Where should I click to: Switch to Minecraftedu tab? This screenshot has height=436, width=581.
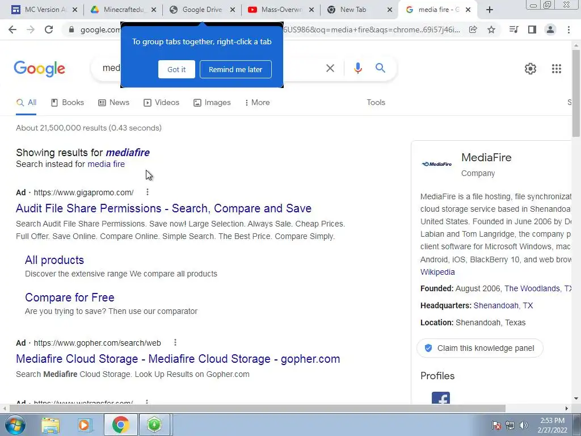(x=123, y=10)
